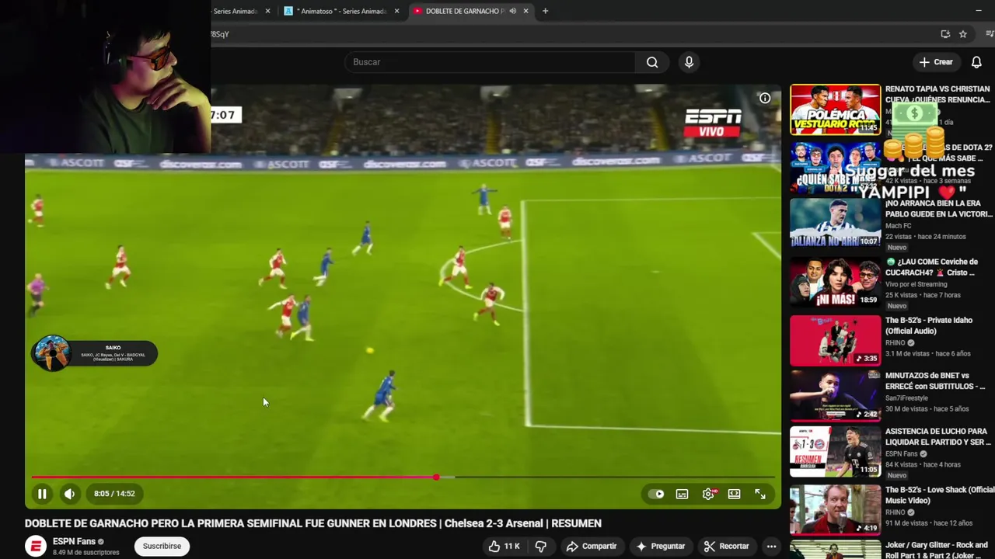
Task: Dislike the video with thumbs down
Action: point(541,547)
